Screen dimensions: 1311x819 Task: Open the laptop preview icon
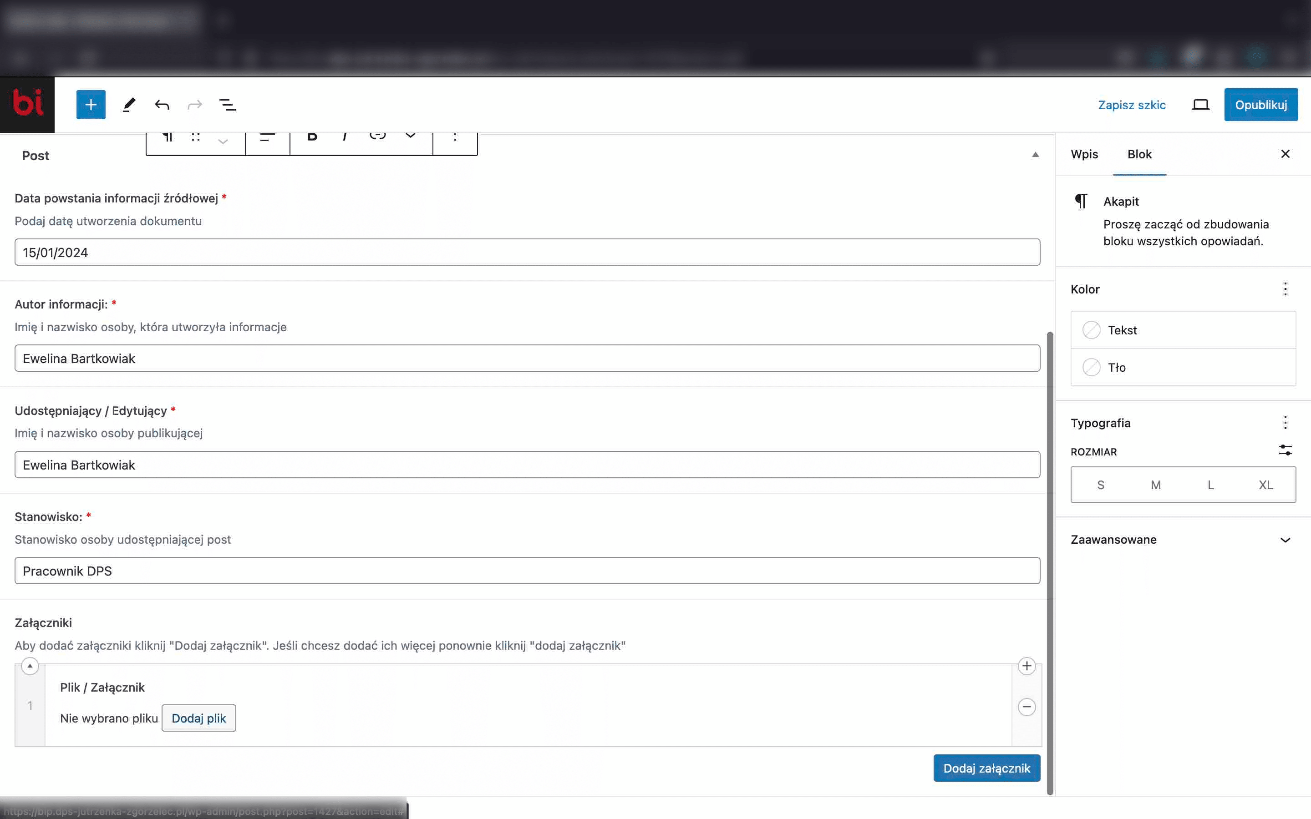[x=1200, y=105]
